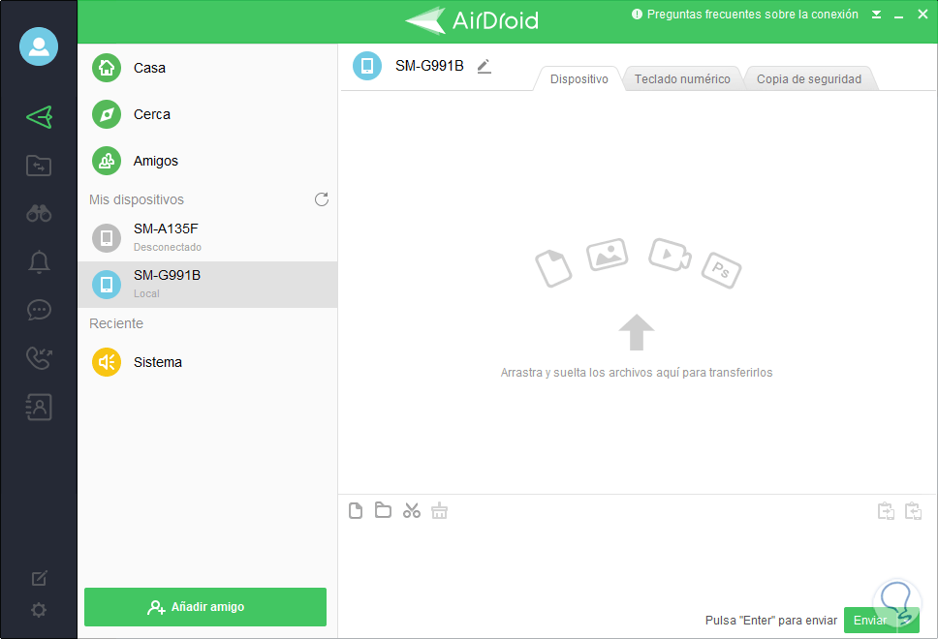Click the Amigos label
This screenshot has height=639, width=938.
tap(156, 162)
